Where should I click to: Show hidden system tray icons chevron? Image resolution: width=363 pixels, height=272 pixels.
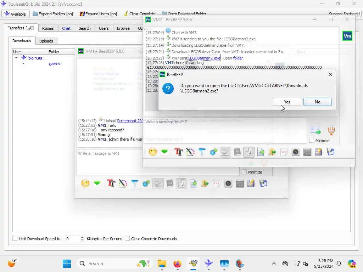pyautogui.click(x=274, y=263)
